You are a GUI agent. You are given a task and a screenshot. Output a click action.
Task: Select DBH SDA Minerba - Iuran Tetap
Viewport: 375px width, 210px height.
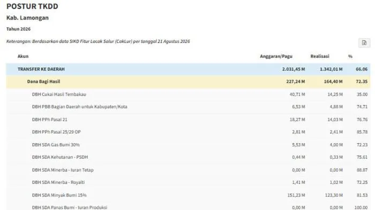188,170
